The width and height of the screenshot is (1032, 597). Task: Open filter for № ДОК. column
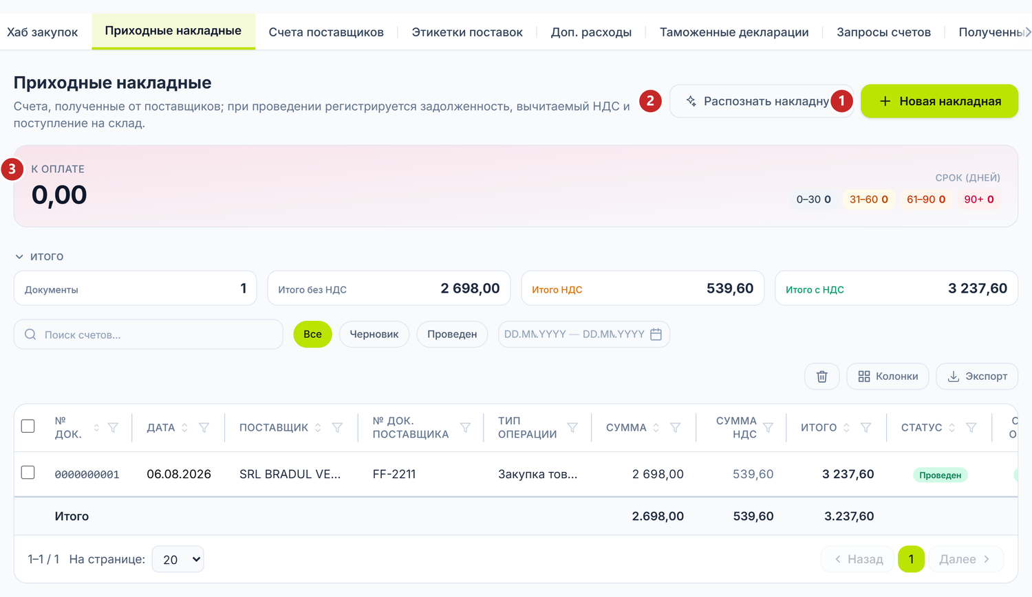click(x=113, y=428)
